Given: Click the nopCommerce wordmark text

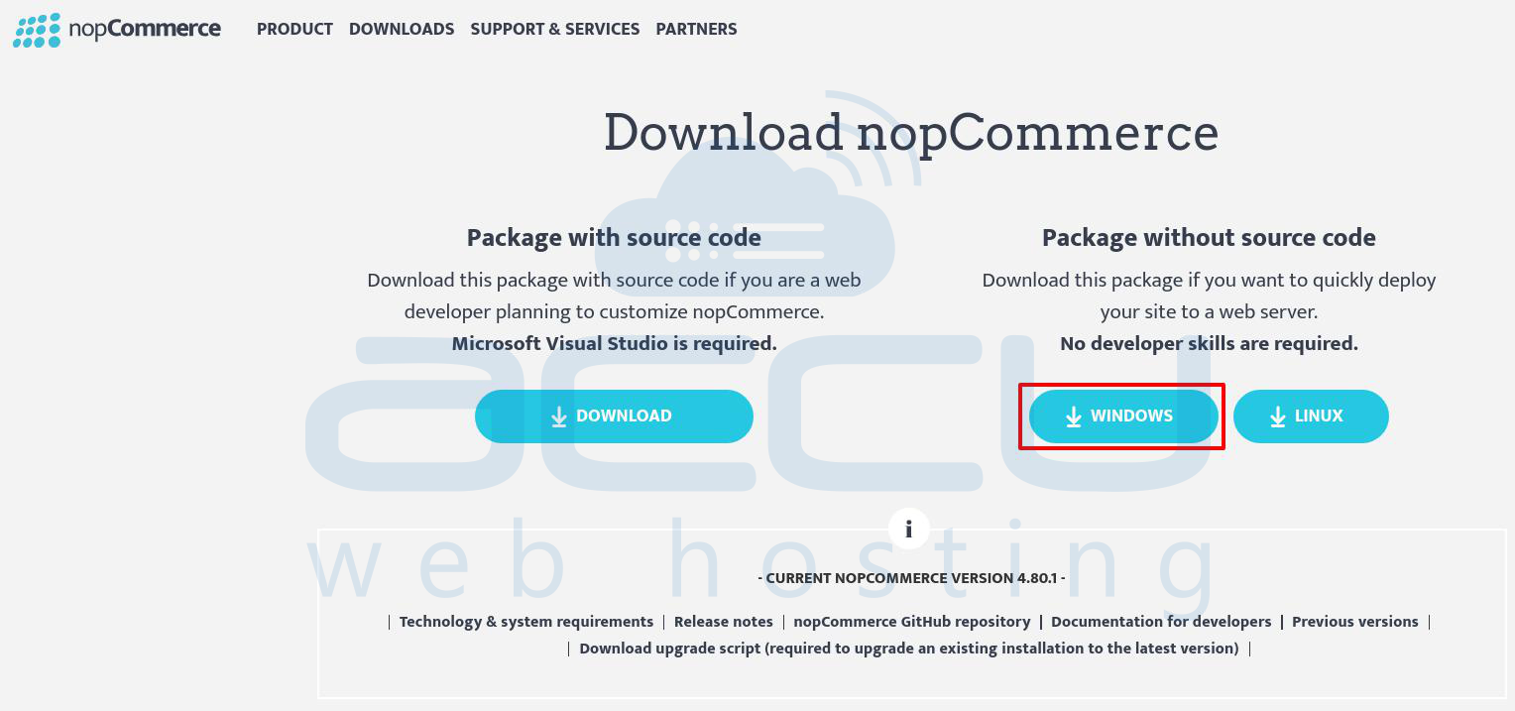Looking at the screenshot, I should click(145, 30).
